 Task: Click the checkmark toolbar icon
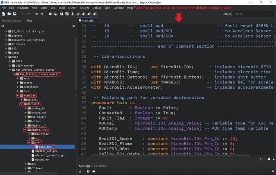click(x=50, y=14)
